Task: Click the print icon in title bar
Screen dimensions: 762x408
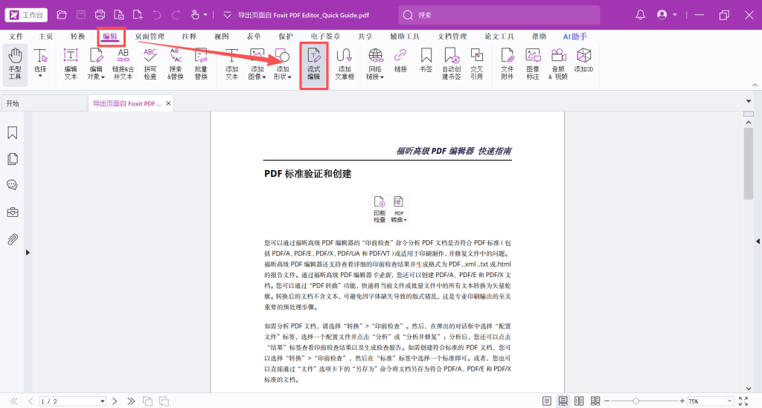Action: [x=100, y=15]
